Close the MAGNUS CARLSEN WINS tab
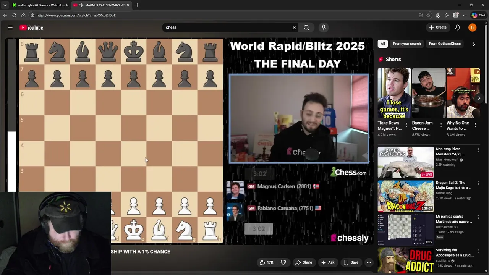The width and height of the screenshot is (489, 275). click(x=128, y=5)
